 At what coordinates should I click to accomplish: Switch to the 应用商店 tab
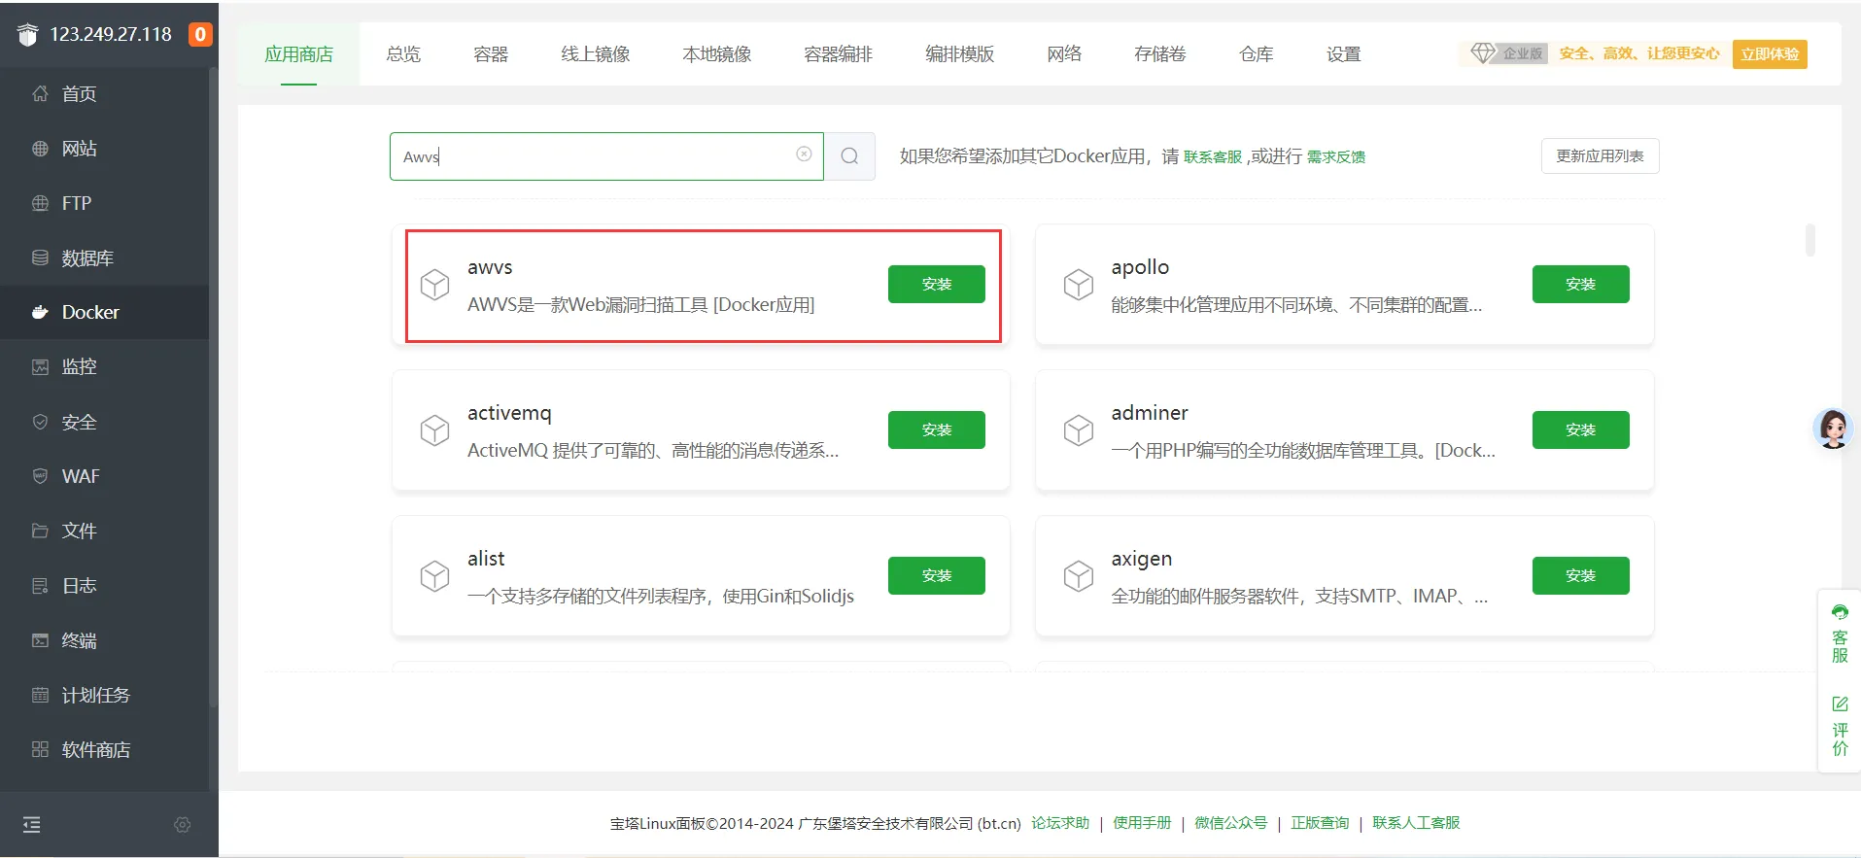pos(299,54)
